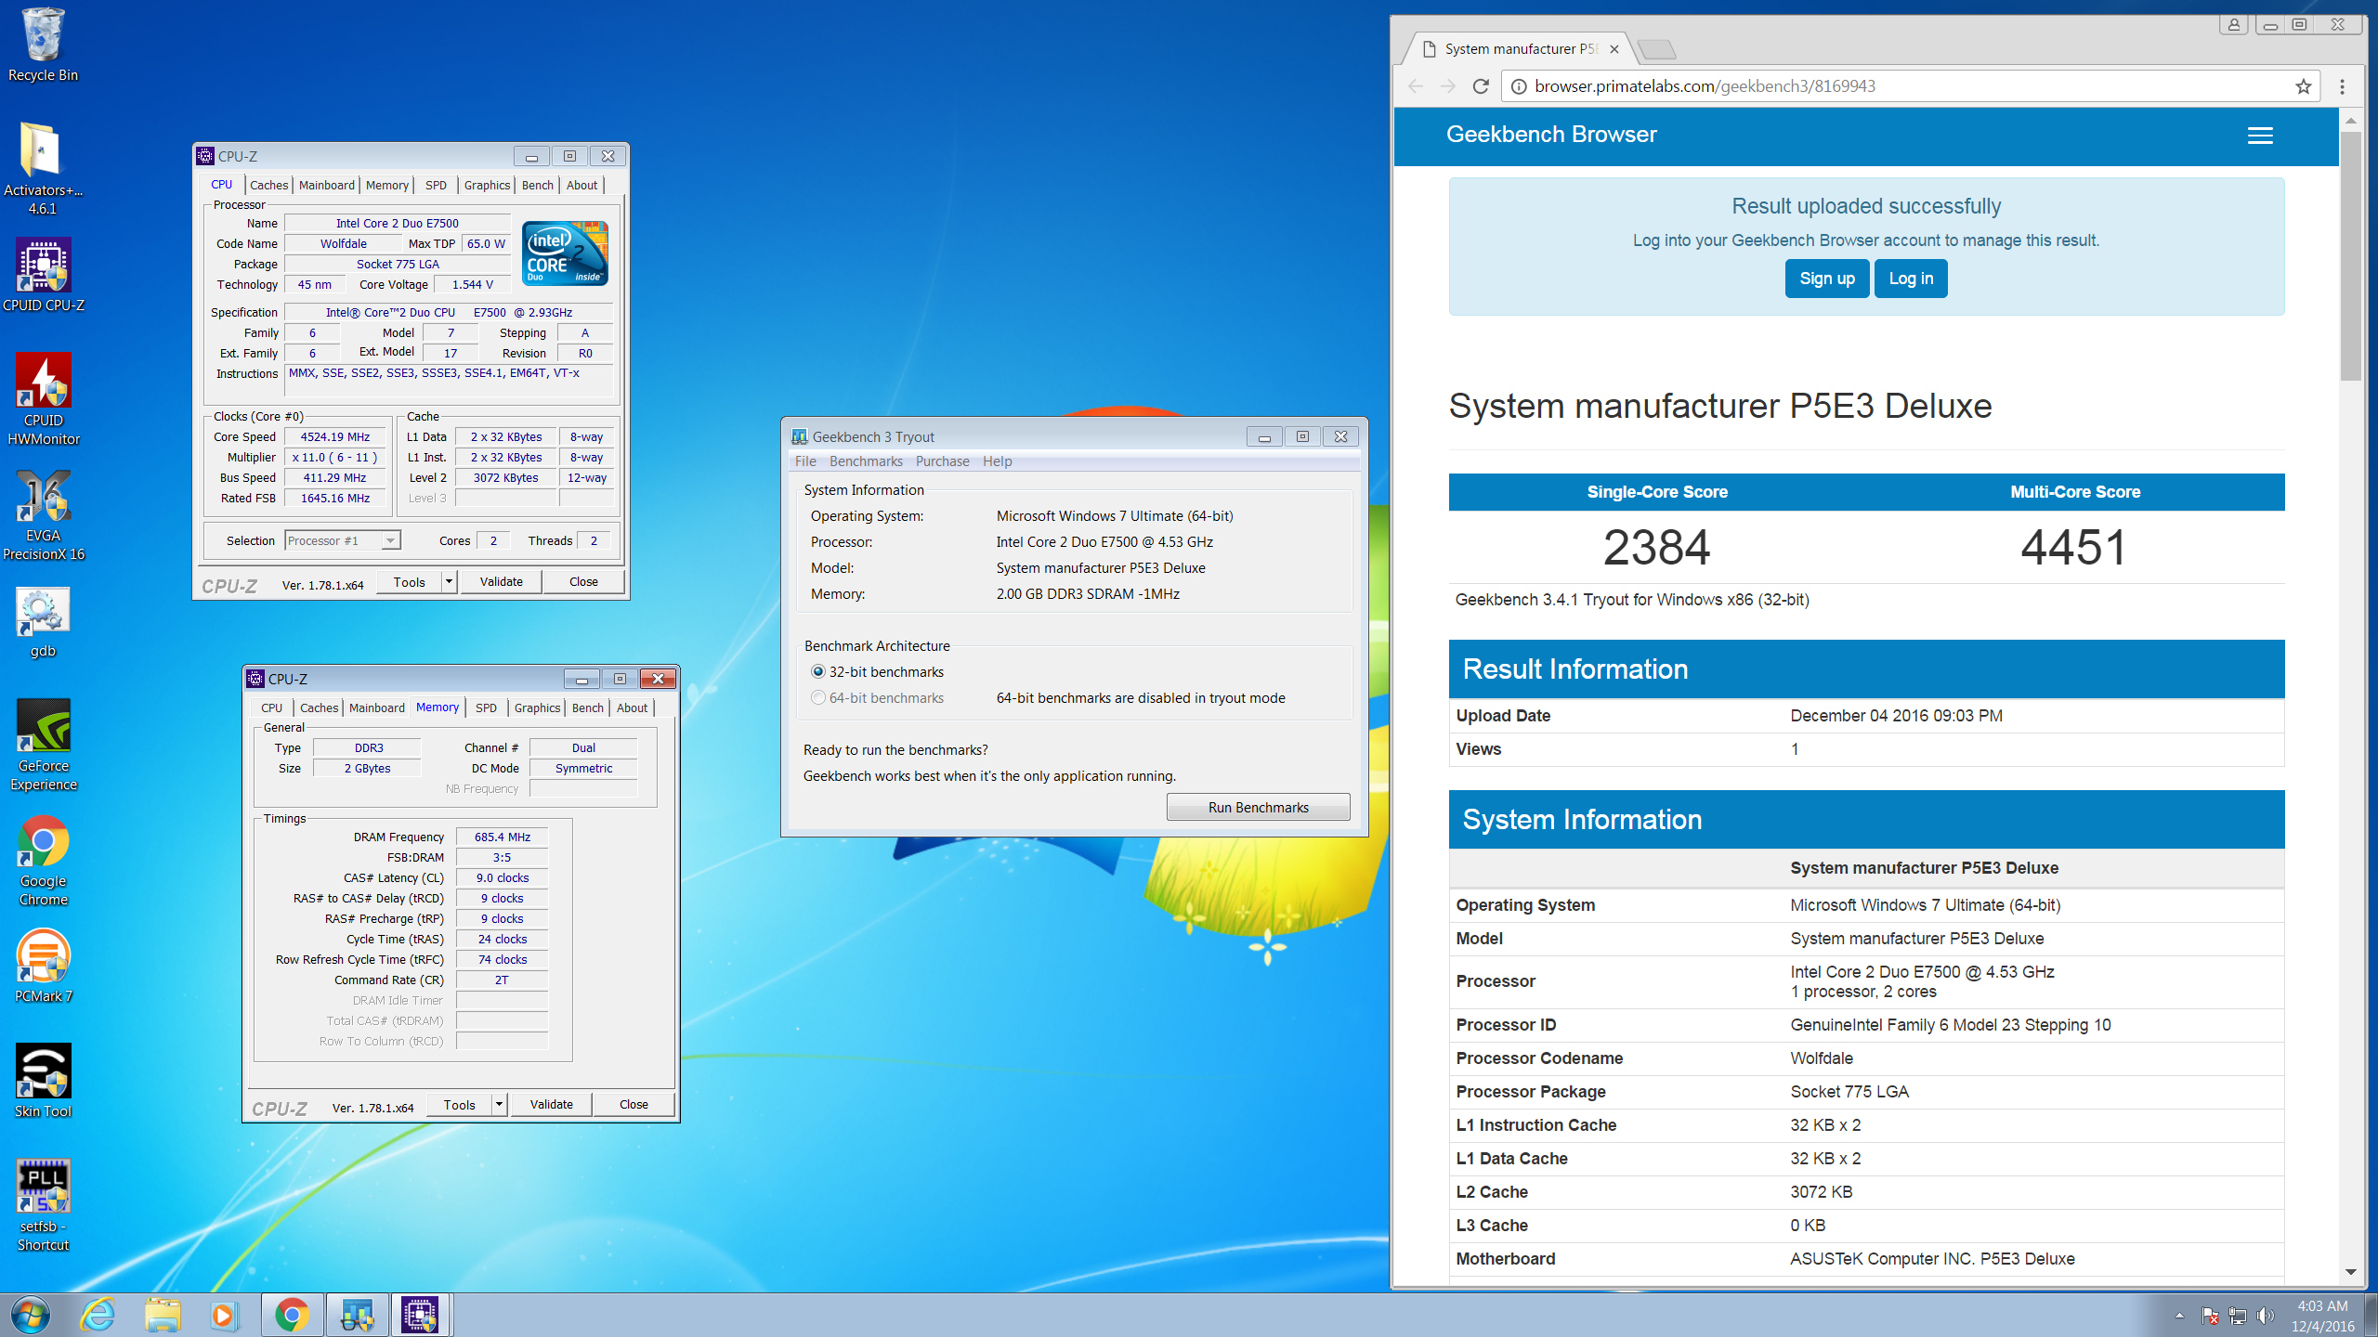The height and width of the screenshot is (1337, 2378).
Task: Switch to SPD tab in Memory CPU-Z window
Action: (x=486, y=707)
